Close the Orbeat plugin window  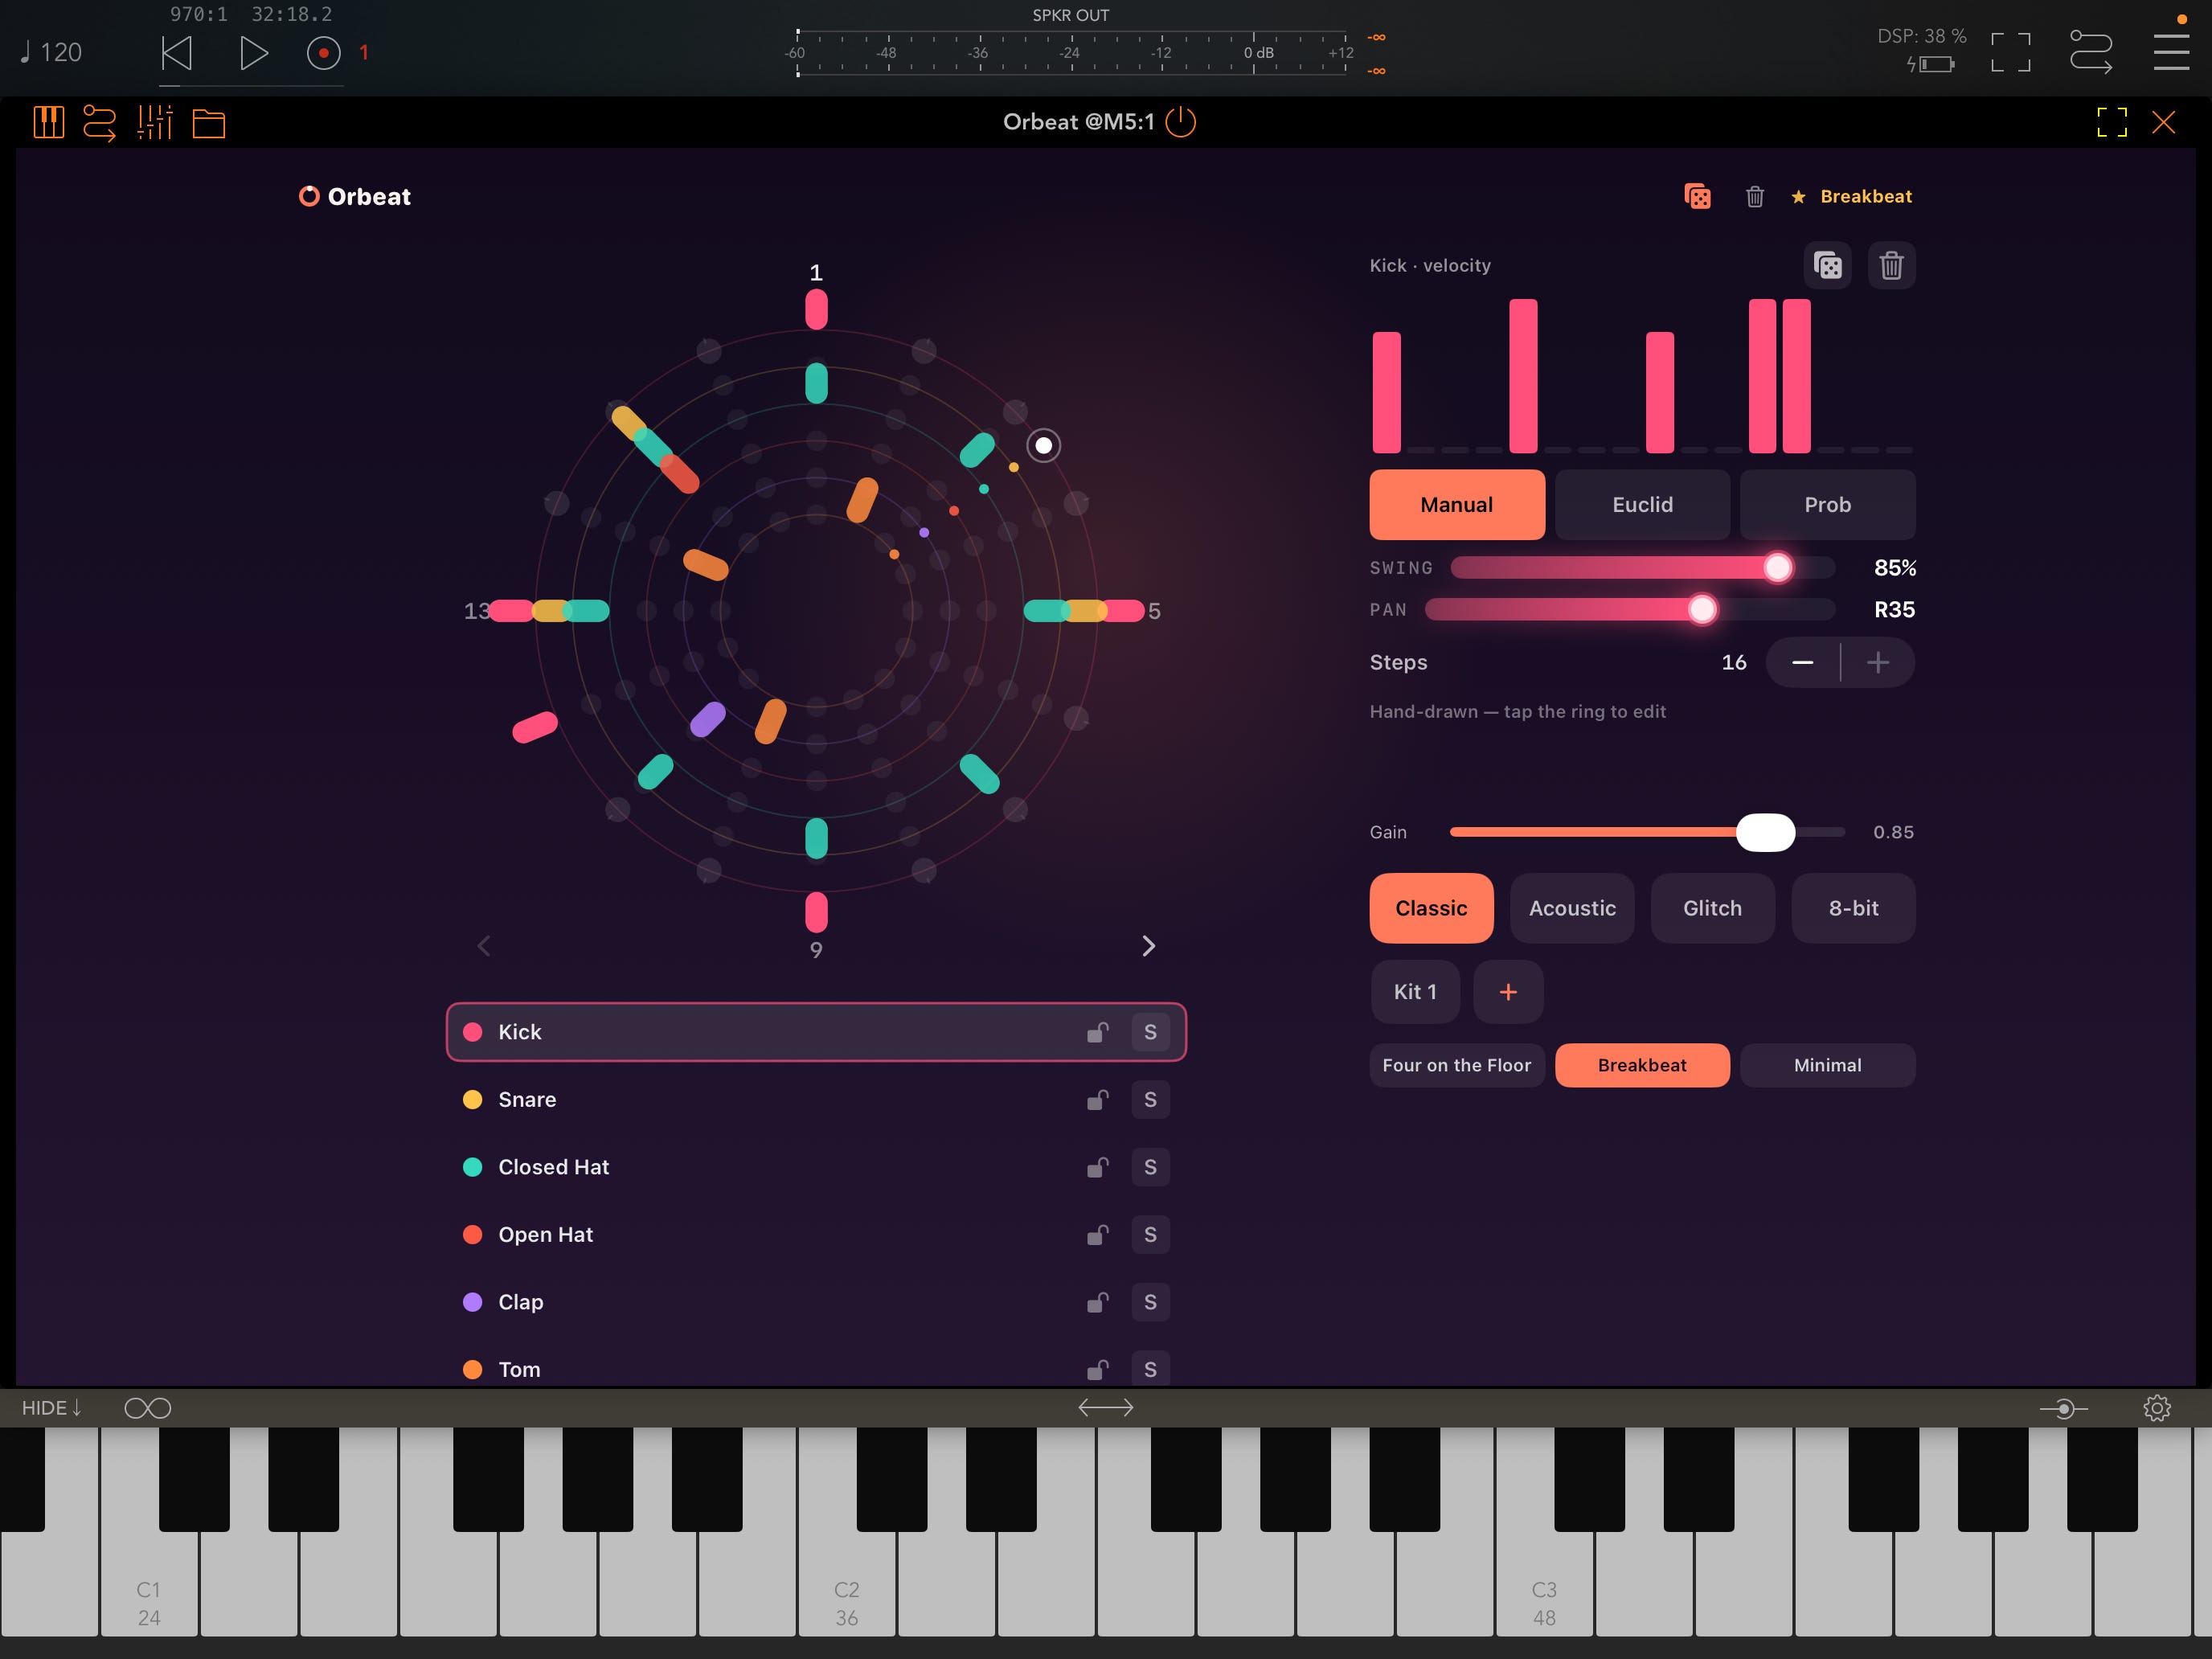click(2164, 122)
